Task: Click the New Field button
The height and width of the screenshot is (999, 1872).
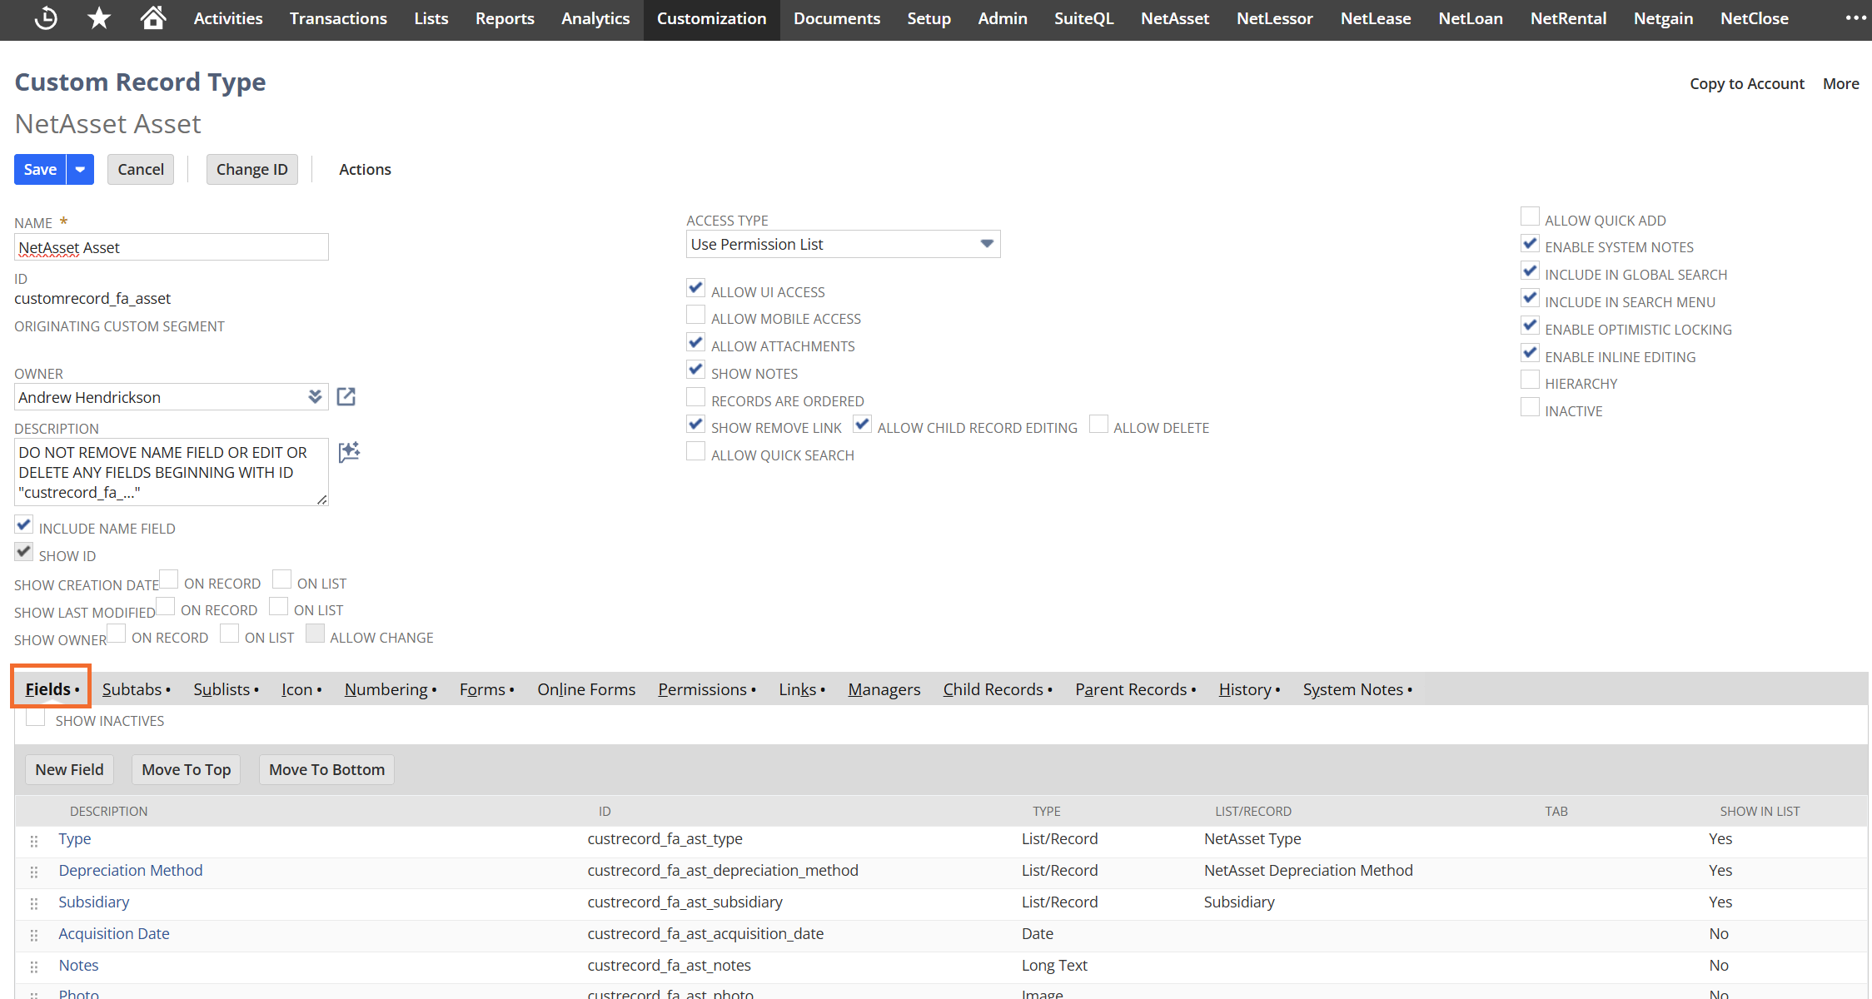Action: click(69, 769)
